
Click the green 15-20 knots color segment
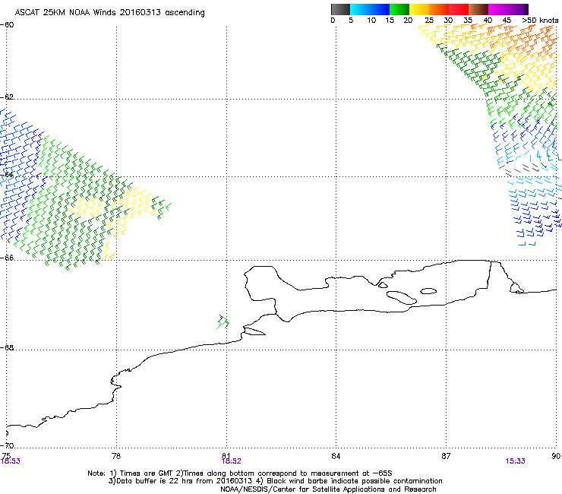(x=399, y=9)
